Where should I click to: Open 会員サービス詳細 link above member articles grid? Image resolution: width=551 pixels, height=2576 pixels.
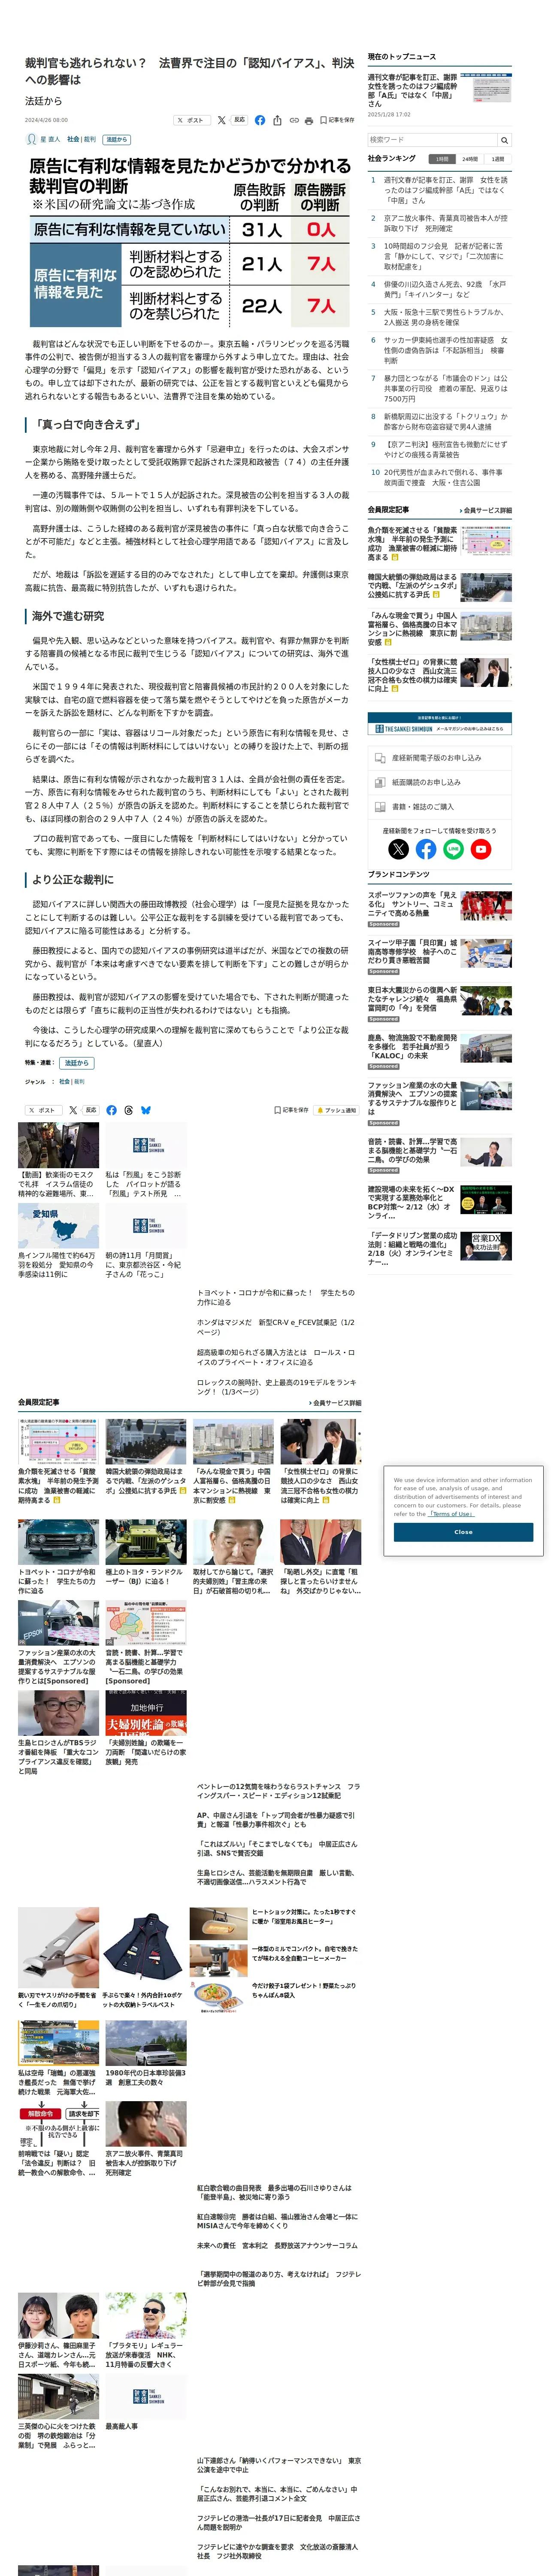(x=335, y=1403)
